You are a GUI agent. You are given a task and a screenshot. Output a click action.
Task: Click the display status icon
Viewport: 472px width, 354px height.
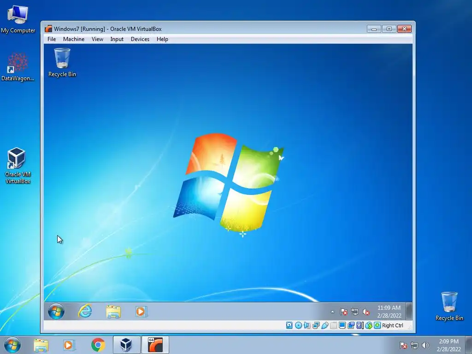click(x=342, y=325)
